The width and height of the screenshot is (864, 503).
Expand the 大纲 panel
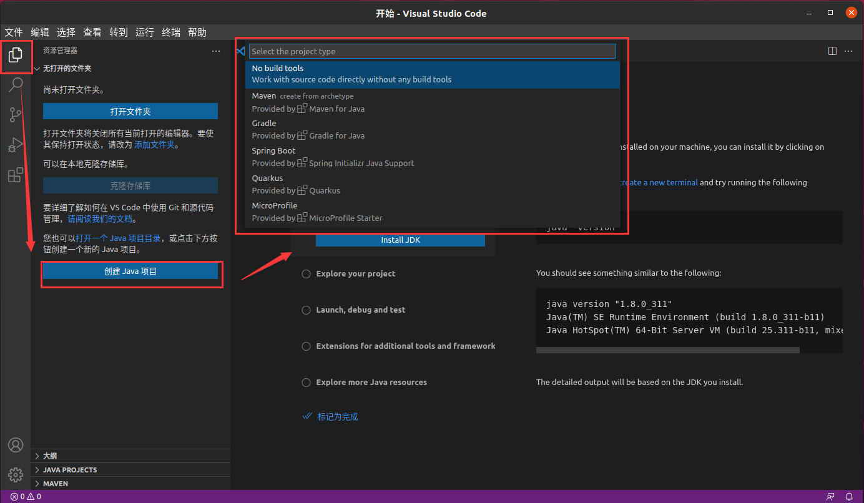coord(130,456)
